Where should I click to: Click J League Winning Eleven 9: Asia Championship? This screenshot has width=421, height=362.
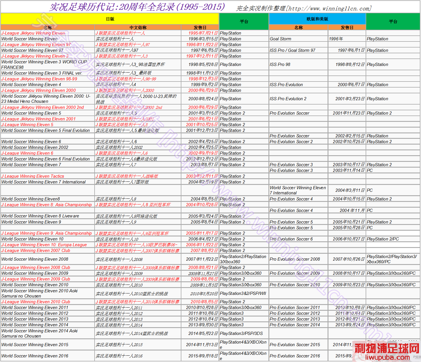pyautogui.click(x=48, y=233)
